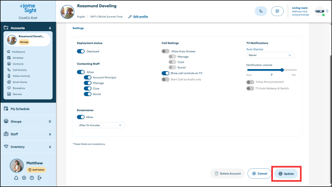
Task: Toggle Social switch under Contacting Staff
Action: pyautogui.click(x=88, y=94)
